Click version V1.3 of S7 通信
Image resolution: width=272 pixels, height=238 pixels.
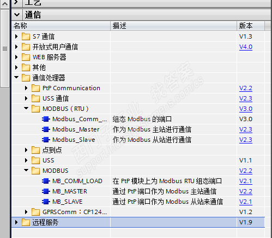tap(246, 36)
